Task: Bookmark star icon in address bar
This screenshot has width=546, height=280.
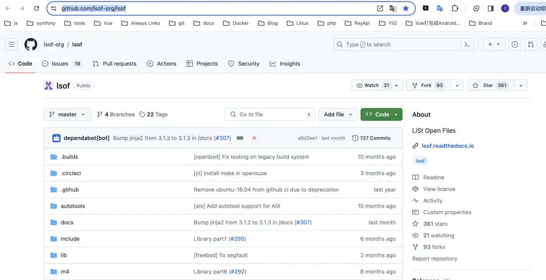Action: [x=406, y=9]
